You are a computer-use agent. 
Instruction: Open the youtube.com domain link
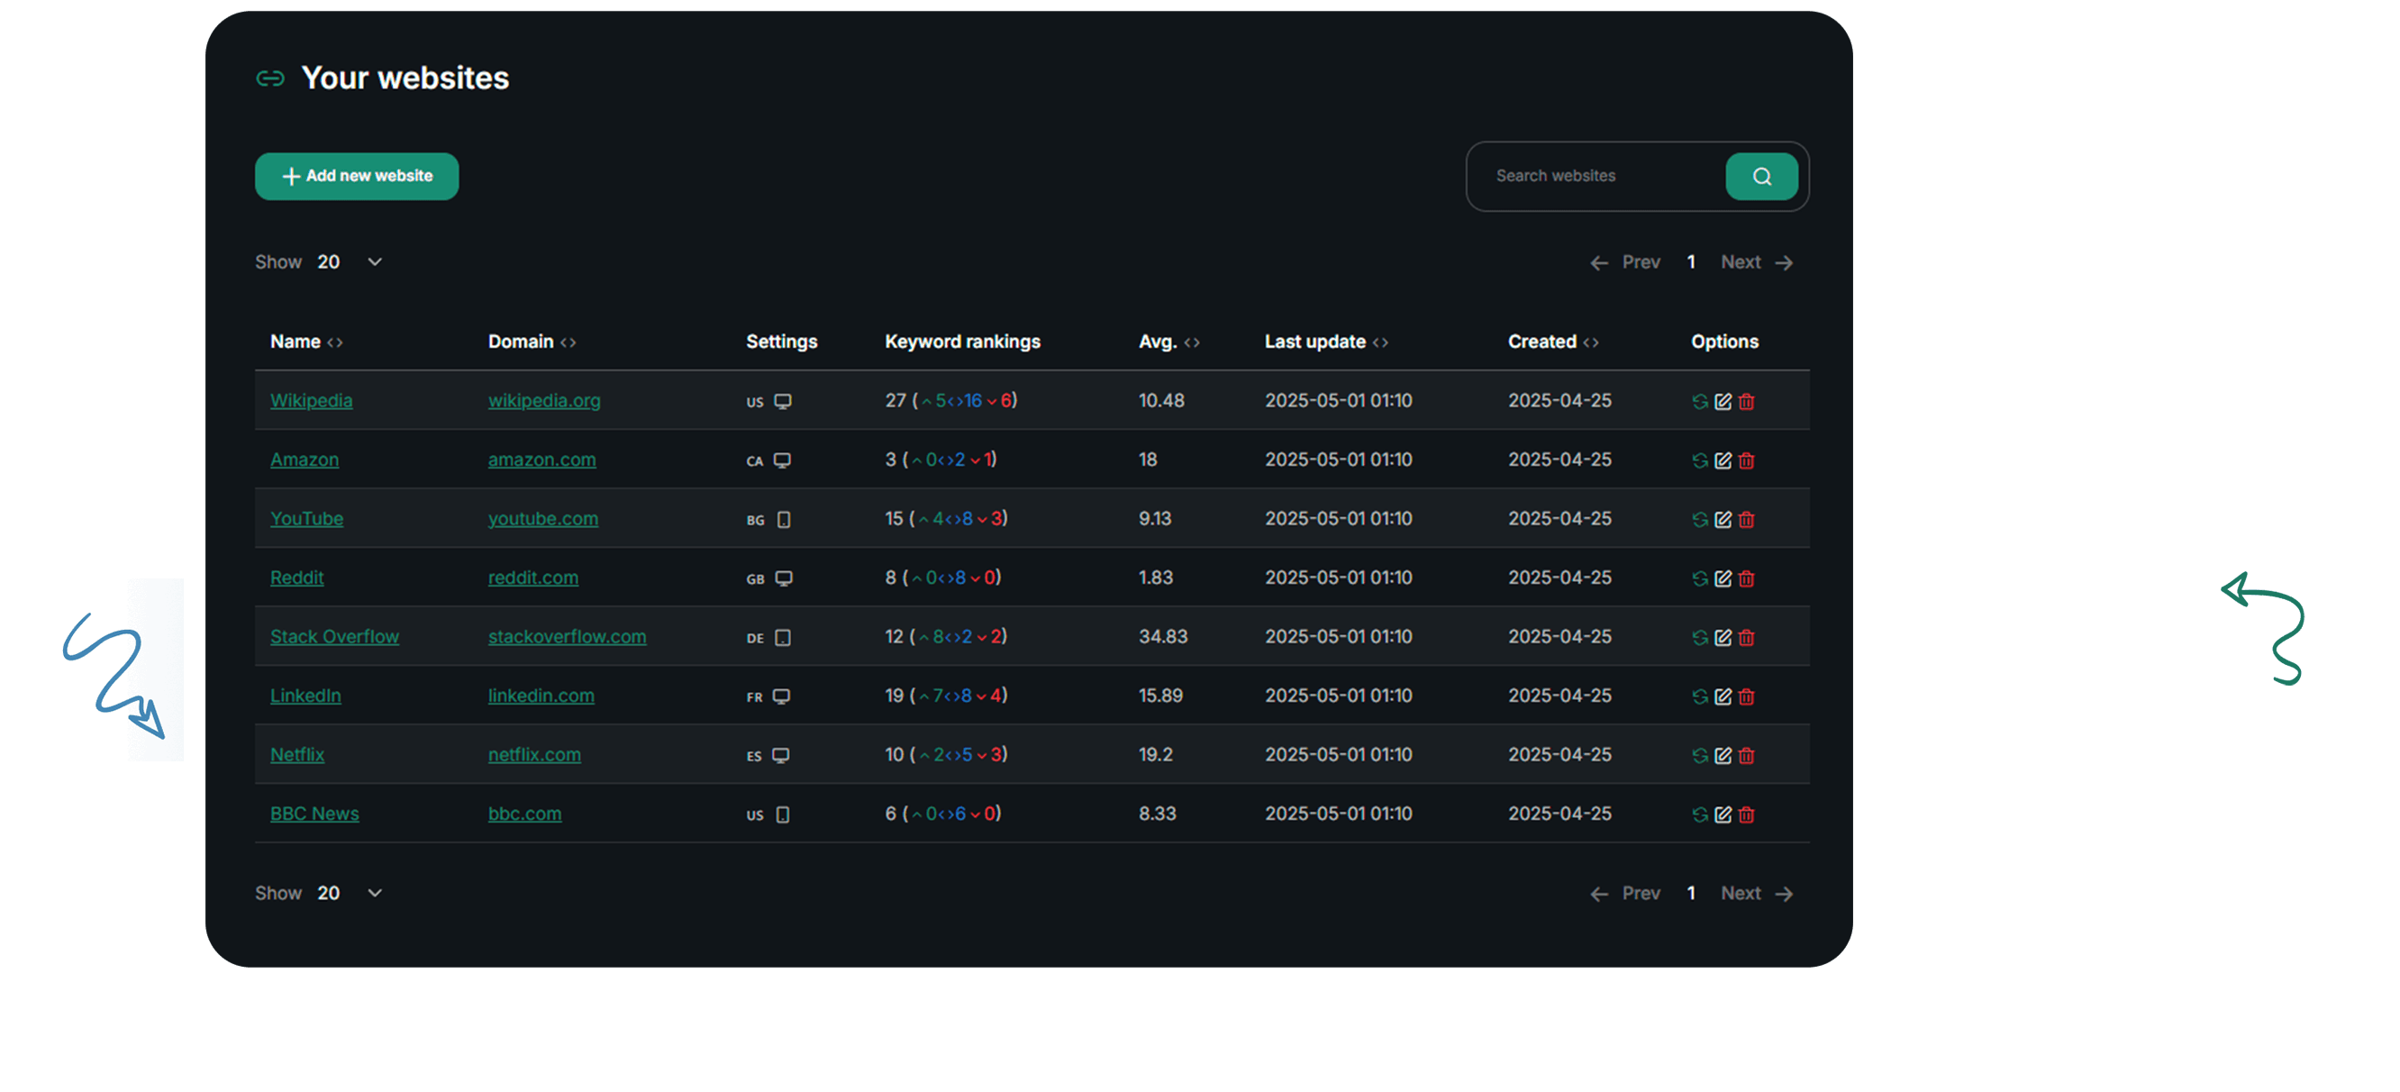point(543,519)
